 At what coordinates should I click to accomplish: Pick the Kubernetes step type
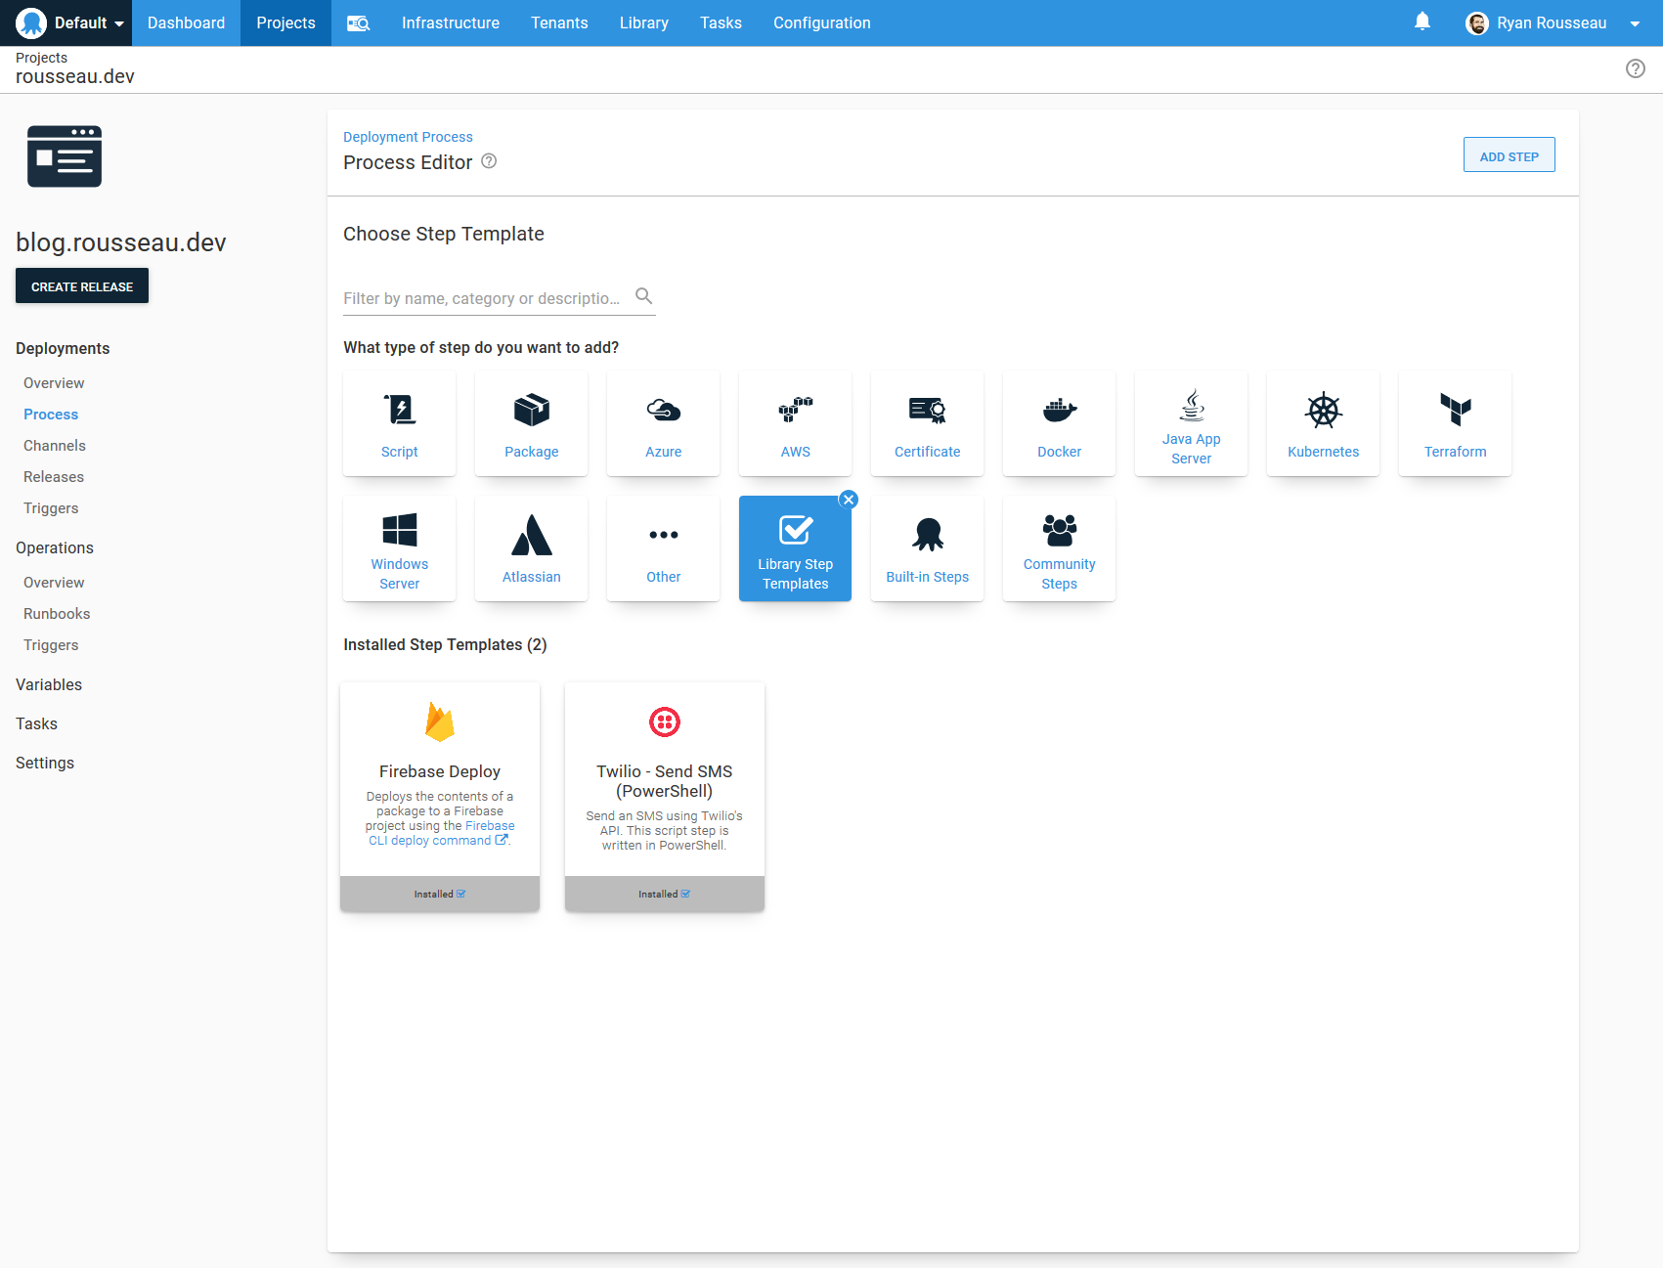1323,422
